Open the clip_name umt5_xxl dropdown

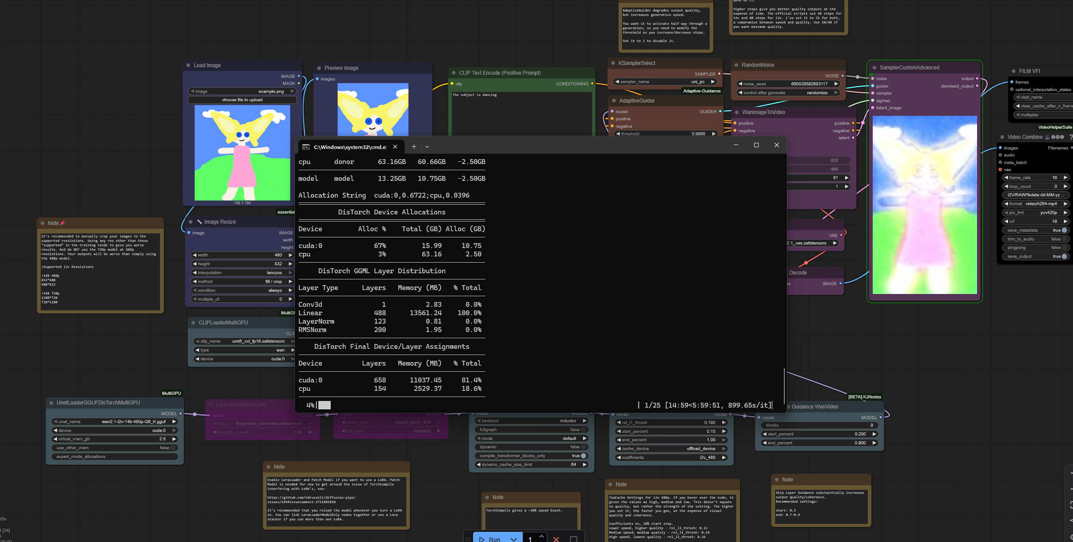pos(244,341)
